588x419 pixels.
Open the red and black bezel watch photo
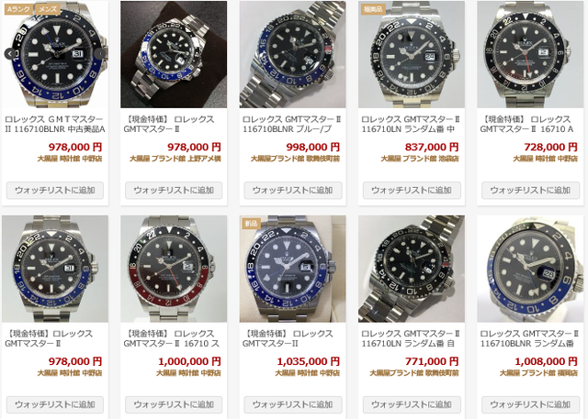(174, 269)
